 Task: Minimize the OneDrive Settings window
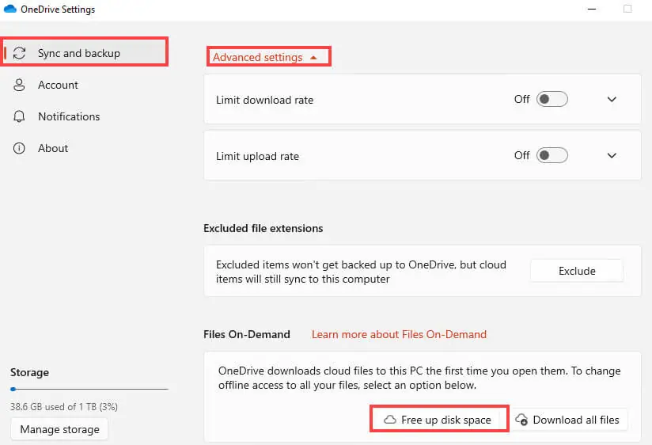592,10
